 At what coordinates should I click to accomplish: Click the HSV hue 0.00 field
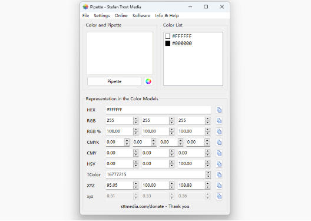120,164
